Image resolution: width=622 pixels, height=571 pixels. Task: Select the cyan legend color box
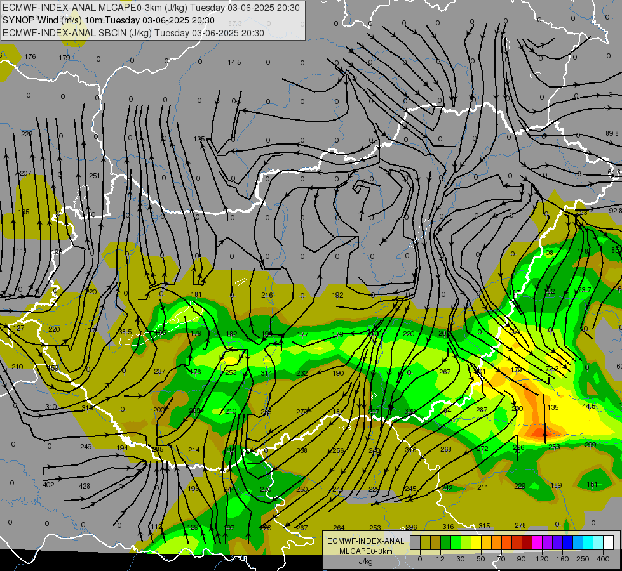pyautogui.click(x=588, y=542)
